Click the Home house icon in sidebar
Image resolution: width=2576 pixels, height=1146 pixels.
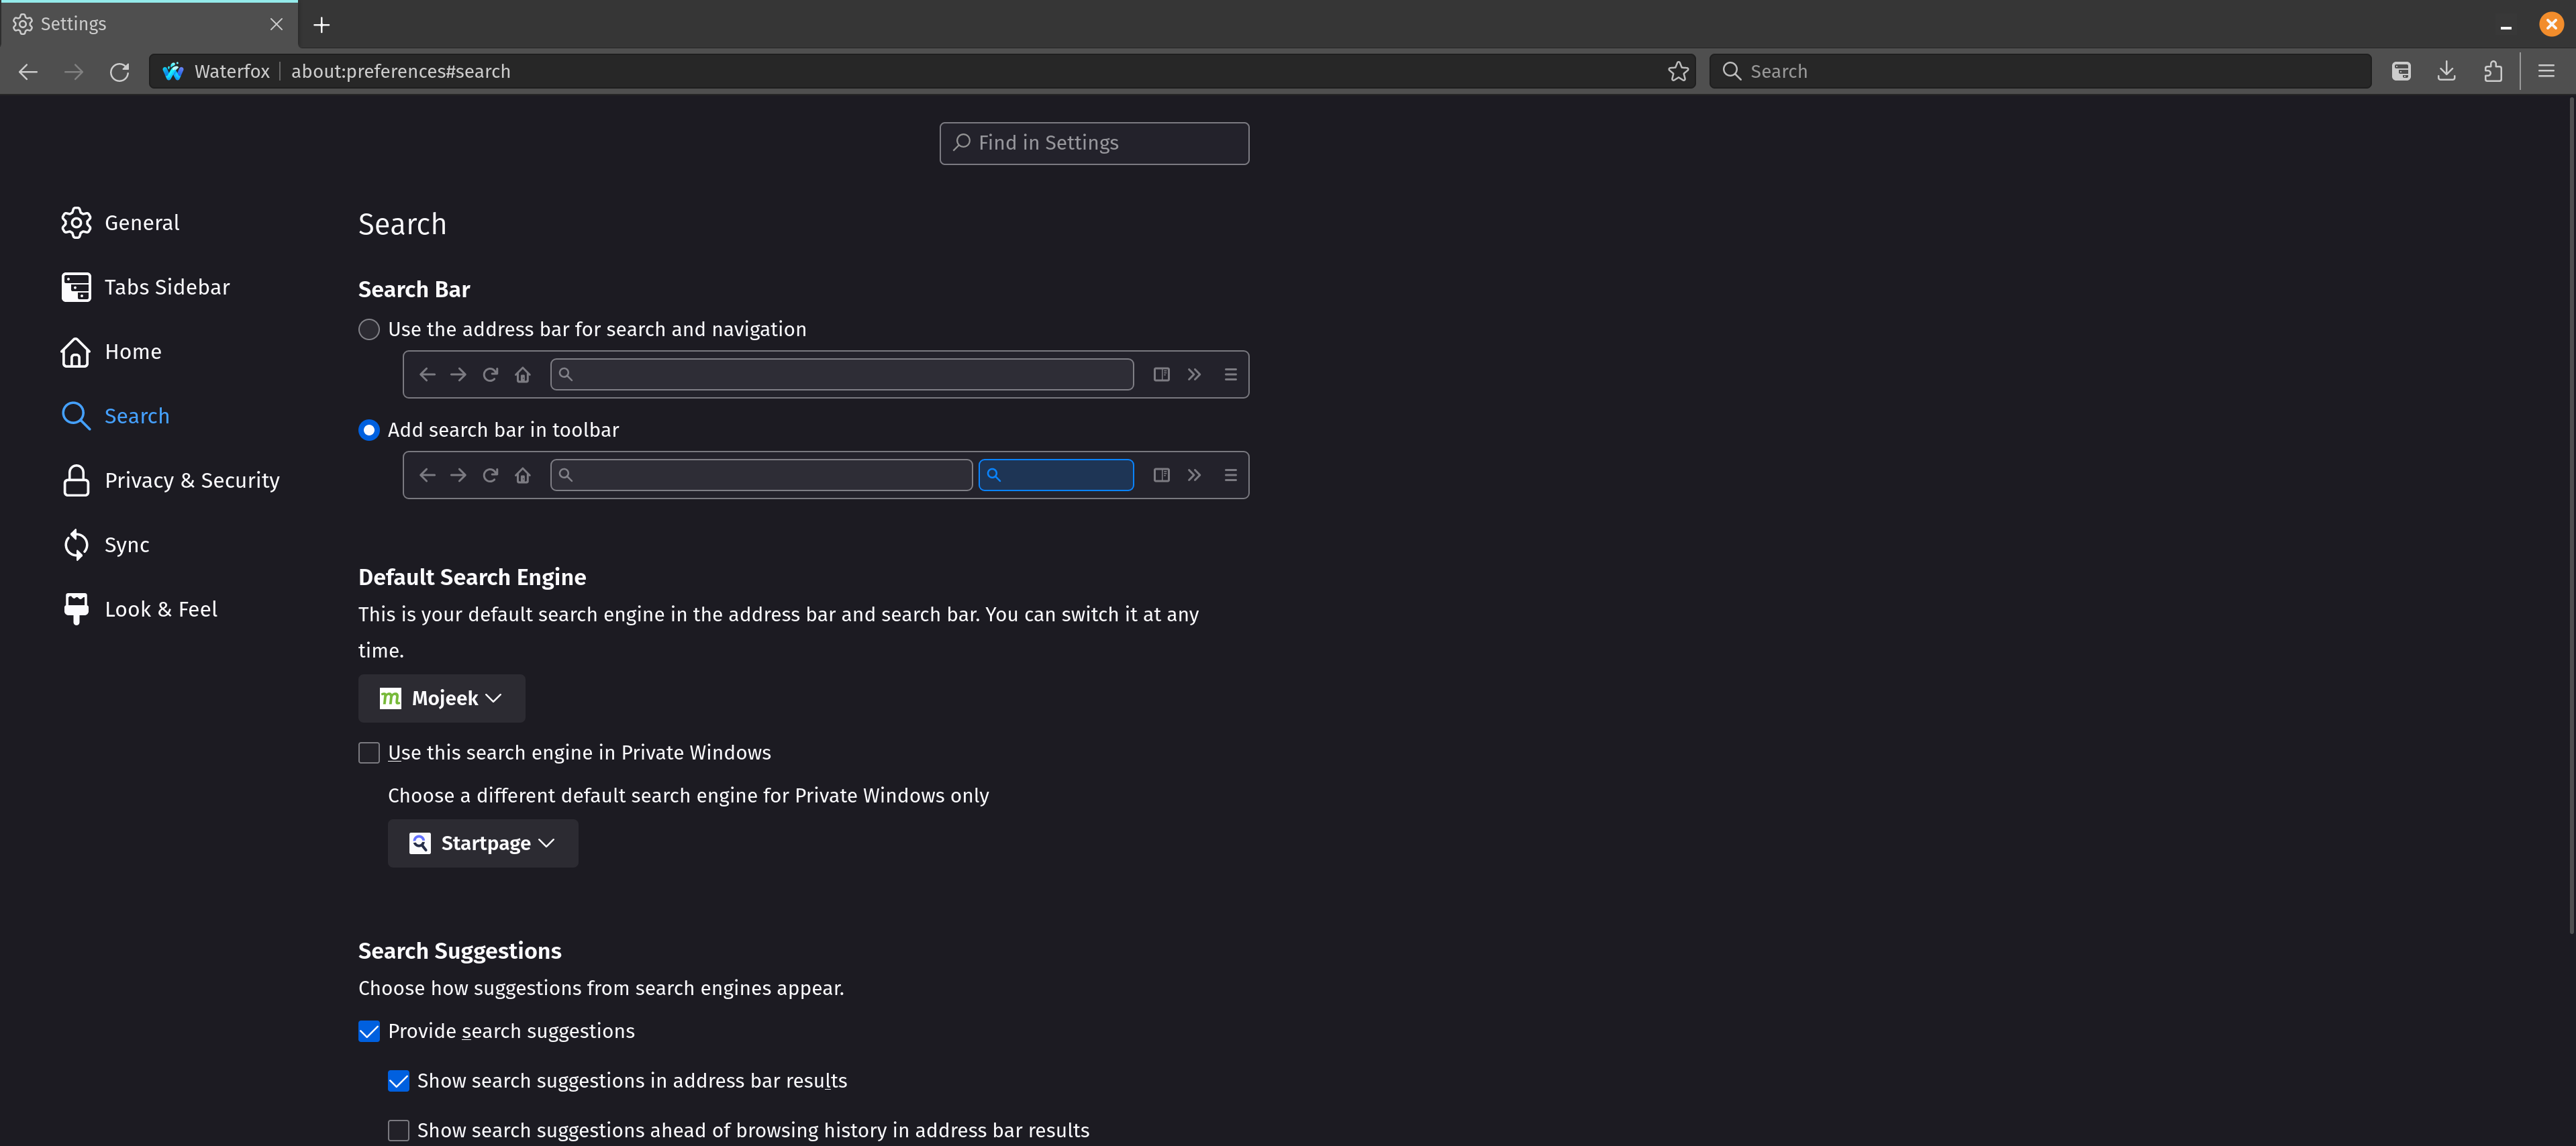tap(76, 352)
